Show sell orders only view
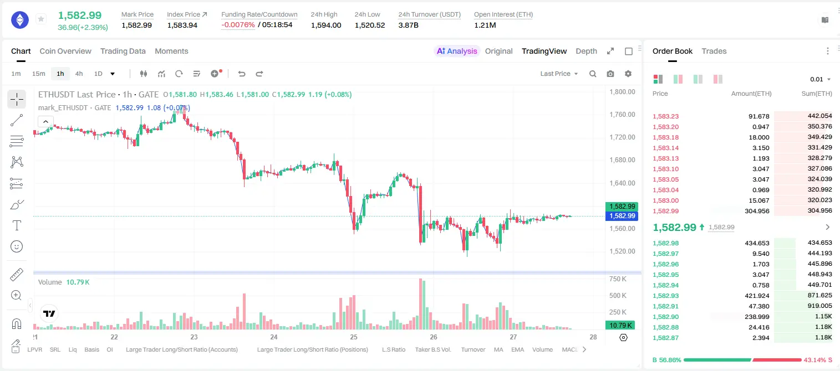Image resolution: width=840 pixels, height=371 pixels. [x=718, y=79]
